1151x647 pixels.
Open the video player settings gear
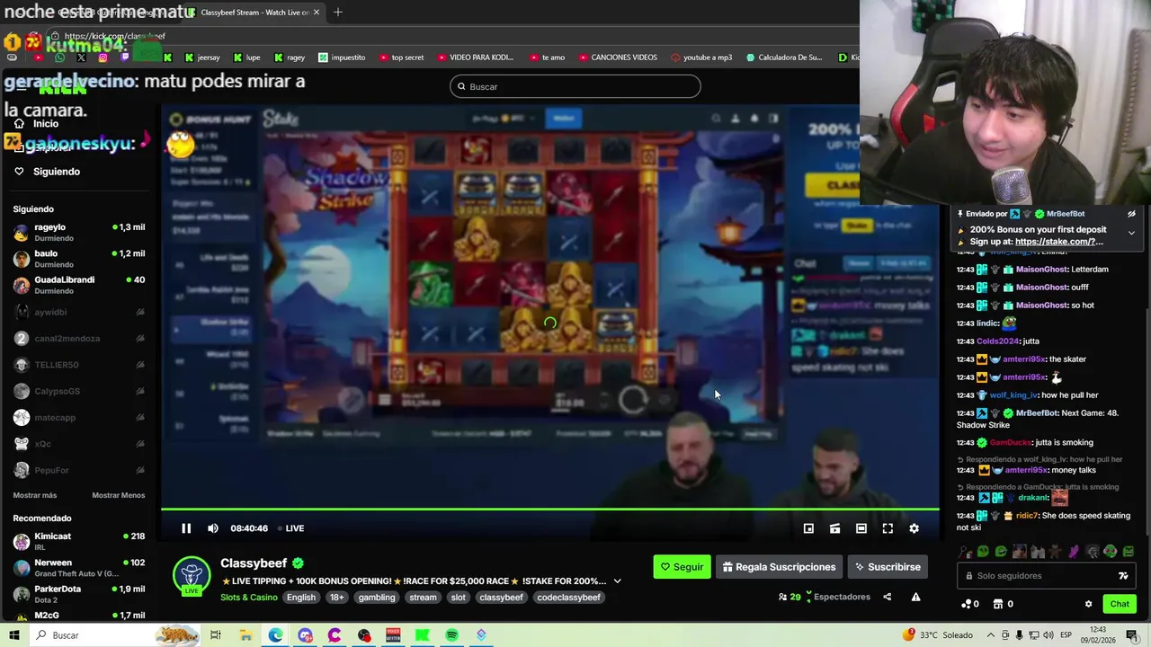point(914,528)
